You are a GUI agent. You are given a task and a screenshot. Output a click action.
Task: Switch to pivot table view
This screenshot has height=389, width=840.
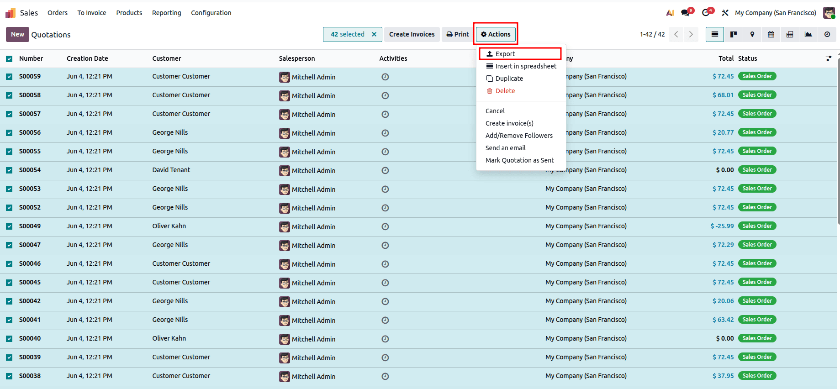(790, 34)
